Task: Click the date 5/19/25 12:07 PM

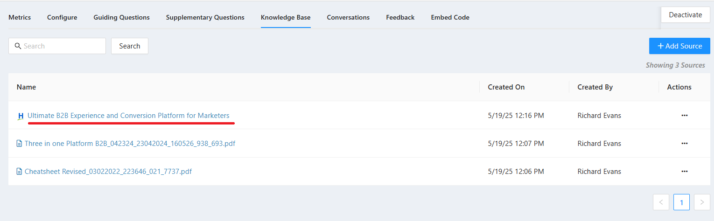Action: 516,144
